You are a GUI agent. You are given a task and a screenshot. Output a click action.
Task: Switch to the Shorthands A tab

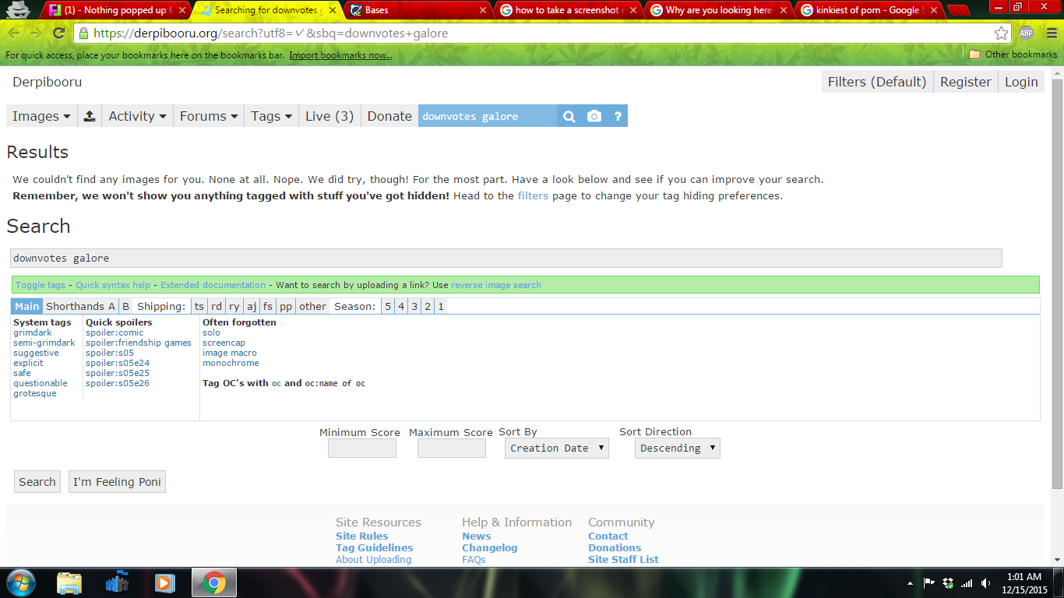tap(80, 306)
